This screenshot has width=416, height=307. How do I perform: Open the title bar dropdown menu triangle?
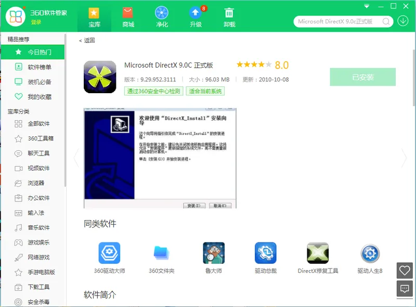coord(367,6)
